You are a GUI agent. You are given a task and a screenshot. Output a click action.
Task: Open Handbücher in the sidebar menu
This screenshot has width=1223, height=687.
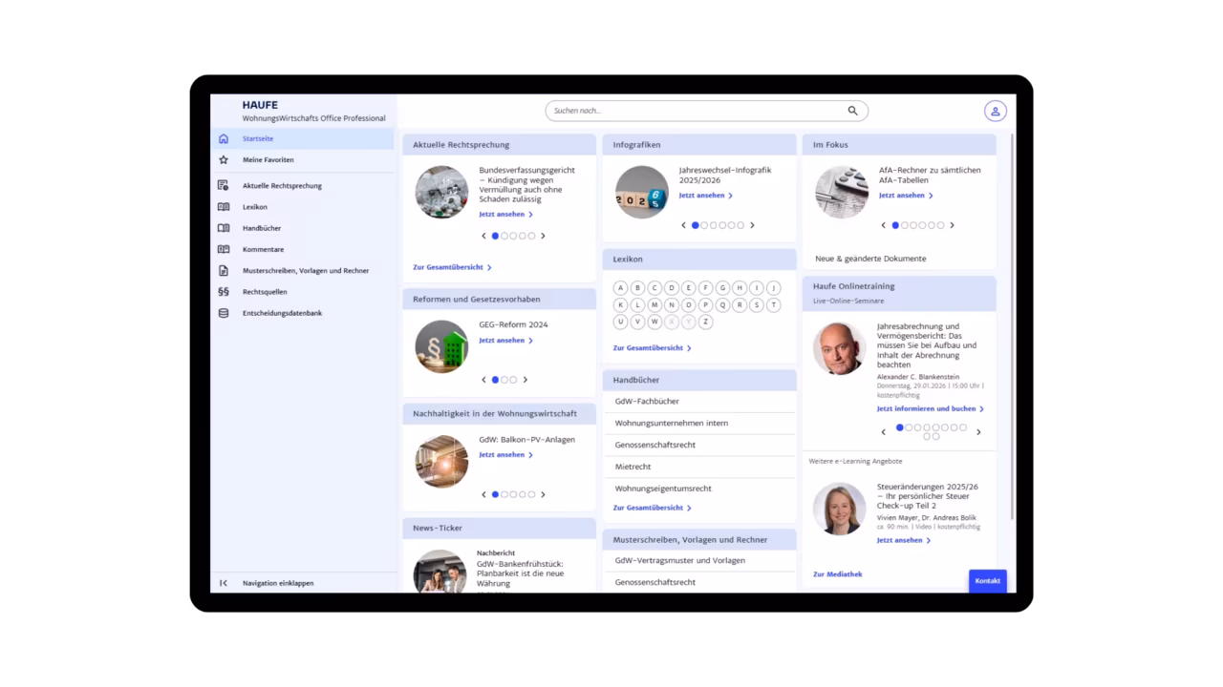tap(262, 229)
